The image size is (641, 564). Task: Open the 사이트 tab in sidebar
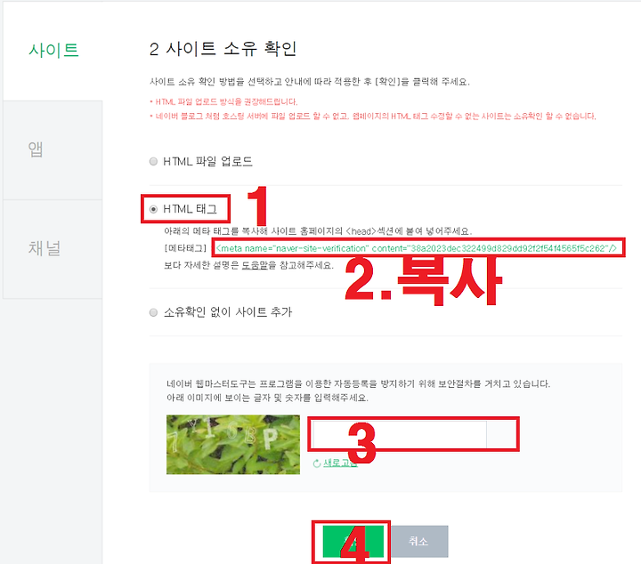(53, 51)
